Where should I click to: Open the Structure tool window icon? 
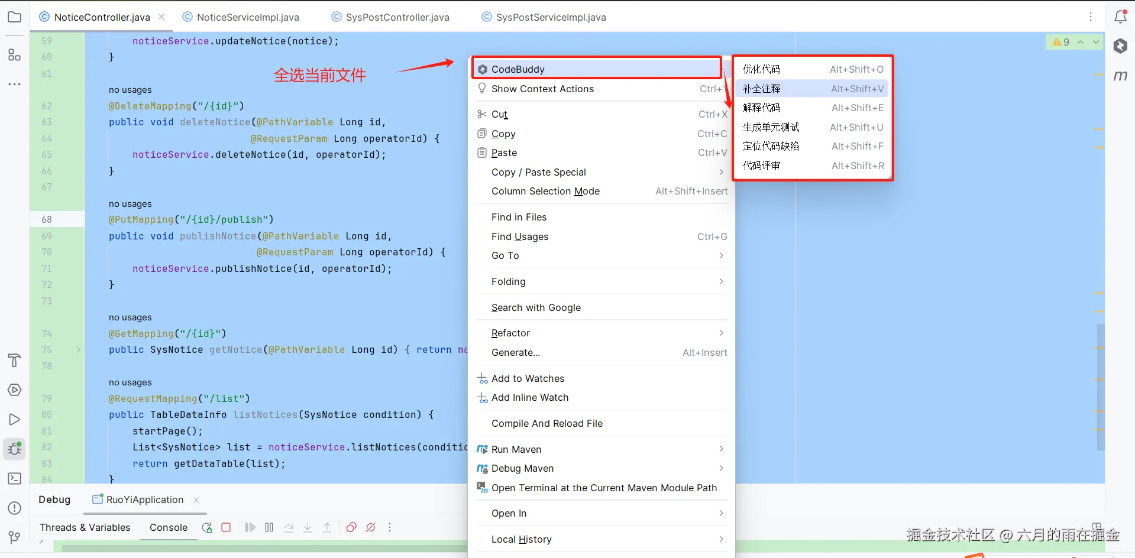[14, 55]
